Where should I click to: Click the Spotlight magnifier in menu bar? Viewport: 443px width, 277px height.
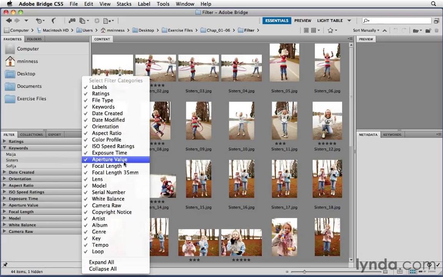pyautogui.click(x=433, y=4)
